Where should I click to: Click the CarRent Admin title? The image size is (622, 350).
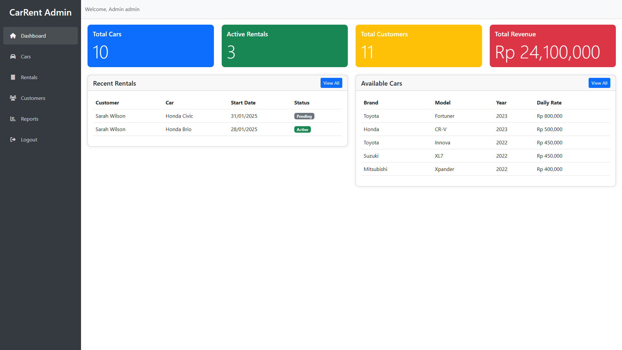41,12
